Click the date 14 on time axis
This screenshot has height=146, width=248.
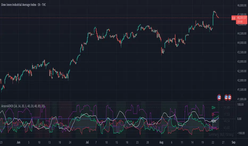click(x=192, y=142)
